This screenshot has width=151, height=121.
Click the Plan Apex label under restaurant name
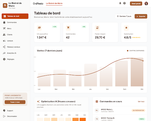point(12,8)
